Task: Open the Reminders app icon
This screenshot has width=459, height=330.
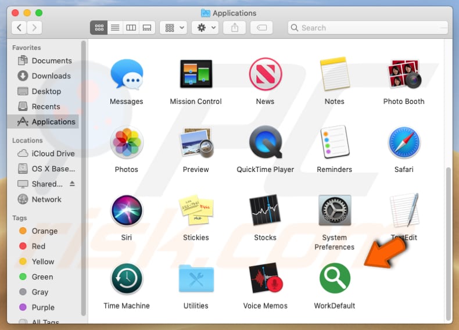Action: click(335, 142)
